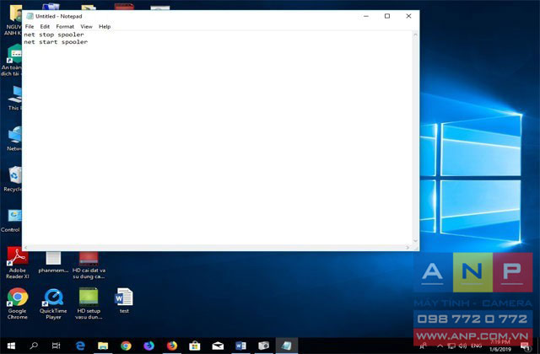Close the Notepad window

(x=408, y=16)
